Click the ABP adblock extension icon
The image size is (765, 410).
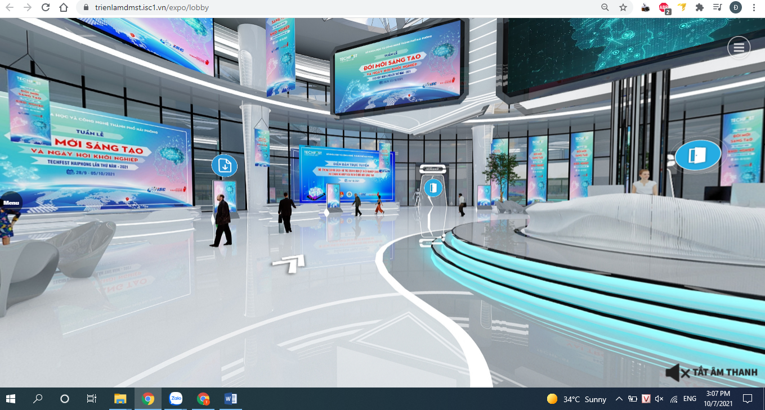664,8
